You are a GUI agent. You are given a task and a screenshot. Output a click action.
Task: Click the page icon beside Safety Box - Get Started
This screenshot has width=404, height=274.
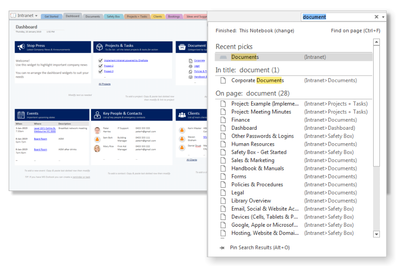coord(223,152)
